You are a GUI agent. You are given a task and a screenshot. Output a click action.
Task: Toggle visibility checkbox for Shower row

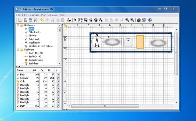coord(58,78)
